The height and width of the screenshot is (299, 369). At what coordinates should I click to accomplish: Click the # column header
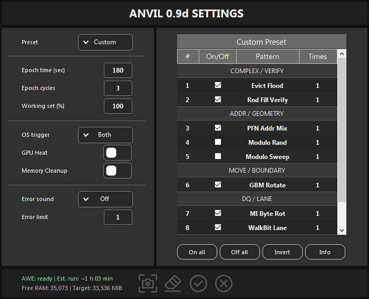click(188, 56)
